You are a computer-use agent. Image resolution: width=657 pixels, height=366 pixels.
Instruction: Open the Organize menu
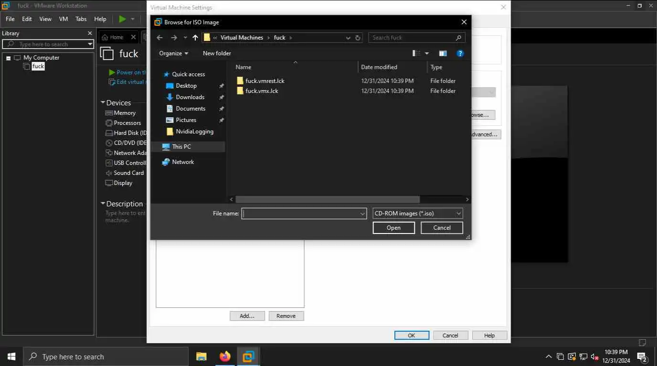click(173, 53)
